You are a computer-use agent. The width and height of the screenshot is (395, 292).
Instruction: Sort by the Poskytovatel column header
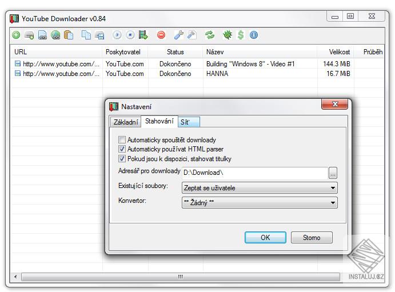125,52
